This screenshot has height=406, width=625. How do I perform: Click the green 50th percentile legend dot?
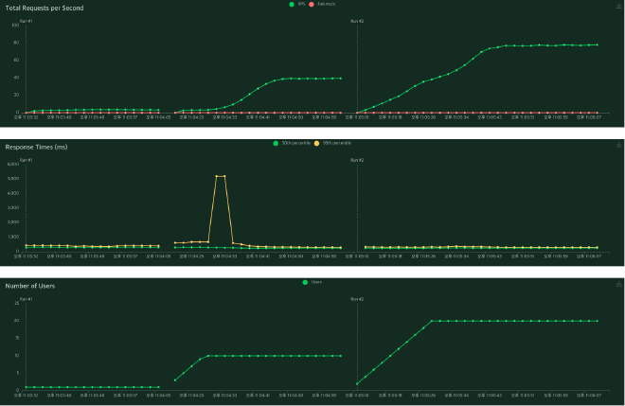(x=276, y=143)
